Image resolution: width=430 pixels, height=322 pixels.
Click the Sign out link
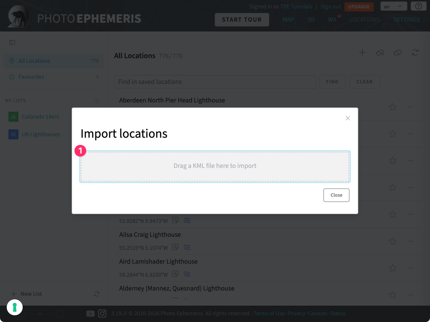pos(331,6)
